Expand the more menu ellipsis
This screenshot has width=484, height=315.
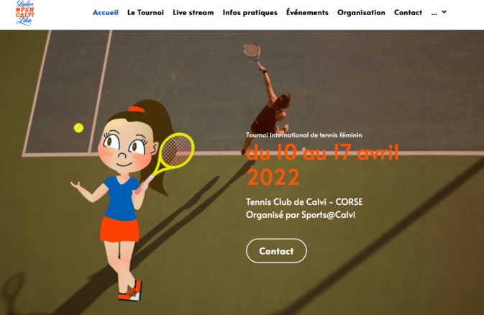(434, 13)
